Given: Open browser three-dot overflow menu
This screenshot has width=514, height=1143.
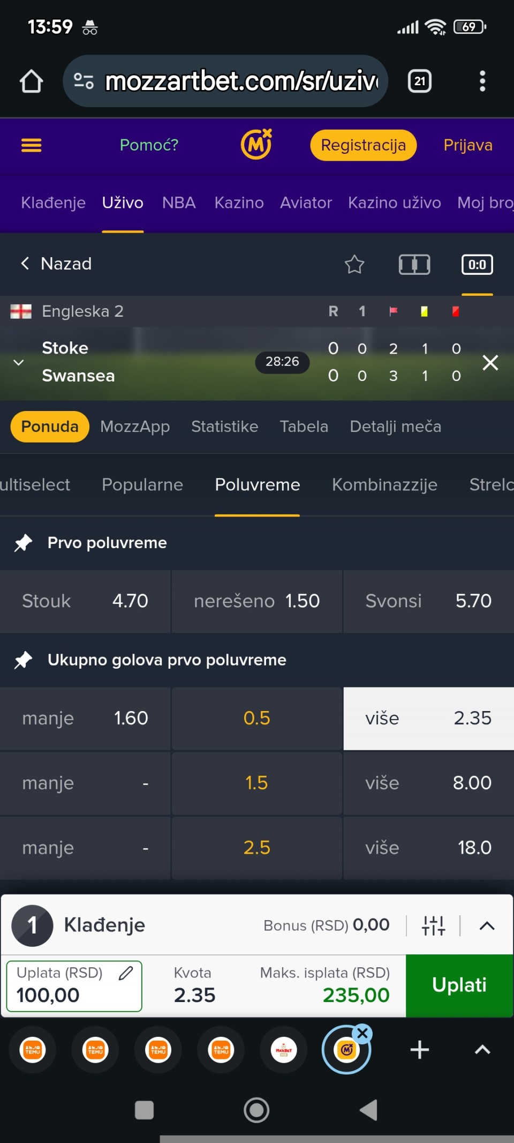Looking at the screenshot, I should coord(482,81).
